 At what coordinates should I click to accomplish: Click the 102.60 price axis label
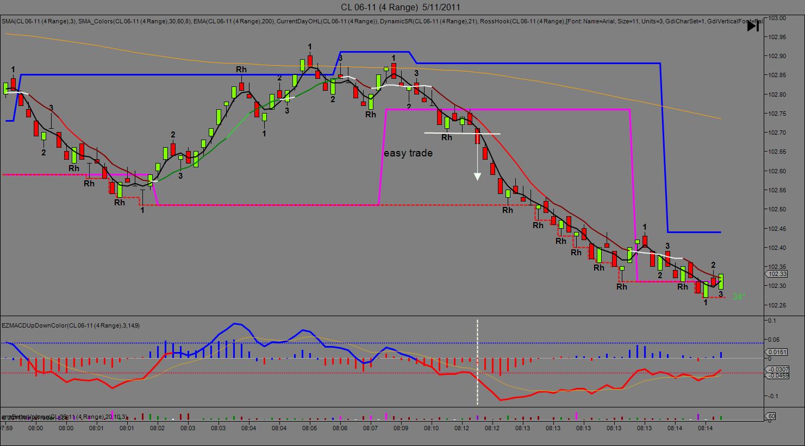pos(778,171)
